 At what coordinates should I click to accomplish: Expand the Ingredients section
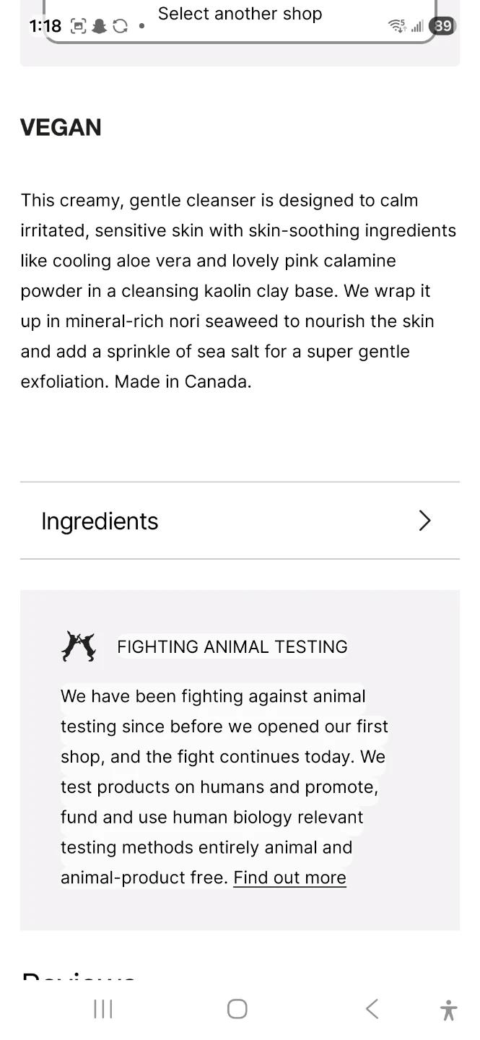pos(100,521)
